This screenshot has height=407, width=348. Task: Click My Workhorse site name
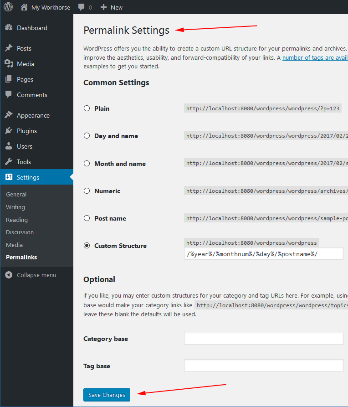click(x=51, y=8)
